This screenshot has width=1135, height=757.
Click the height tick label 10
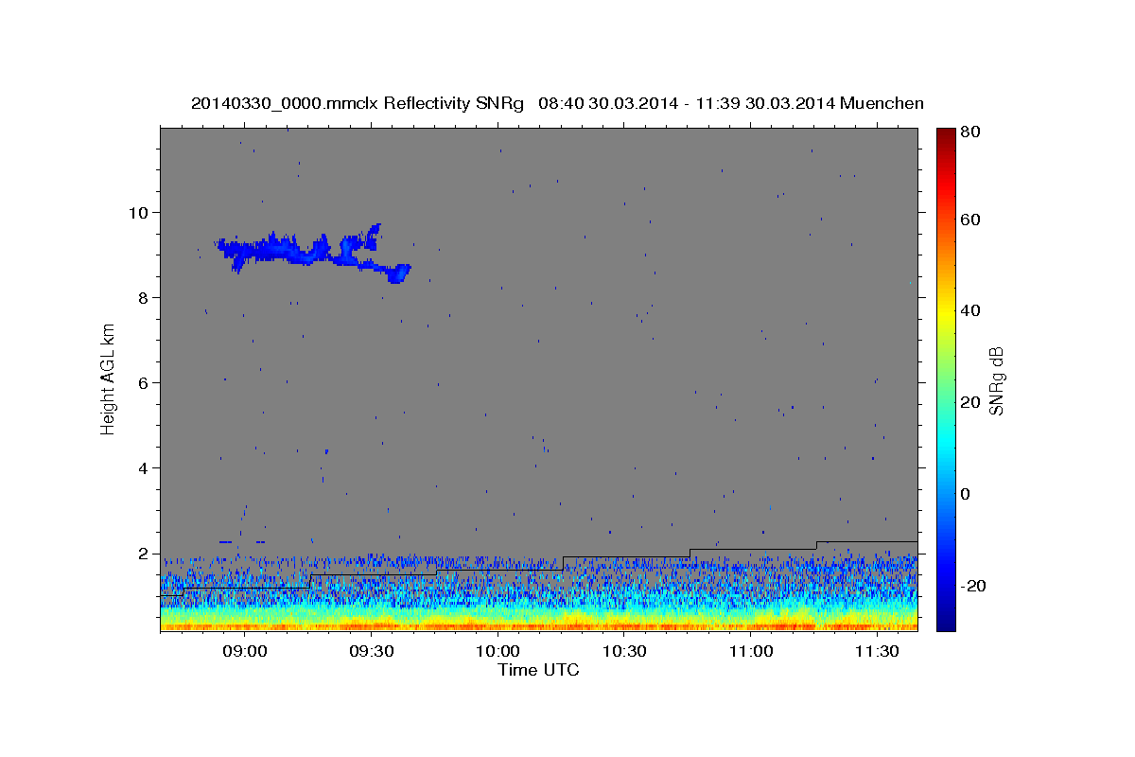coord(140,212)
